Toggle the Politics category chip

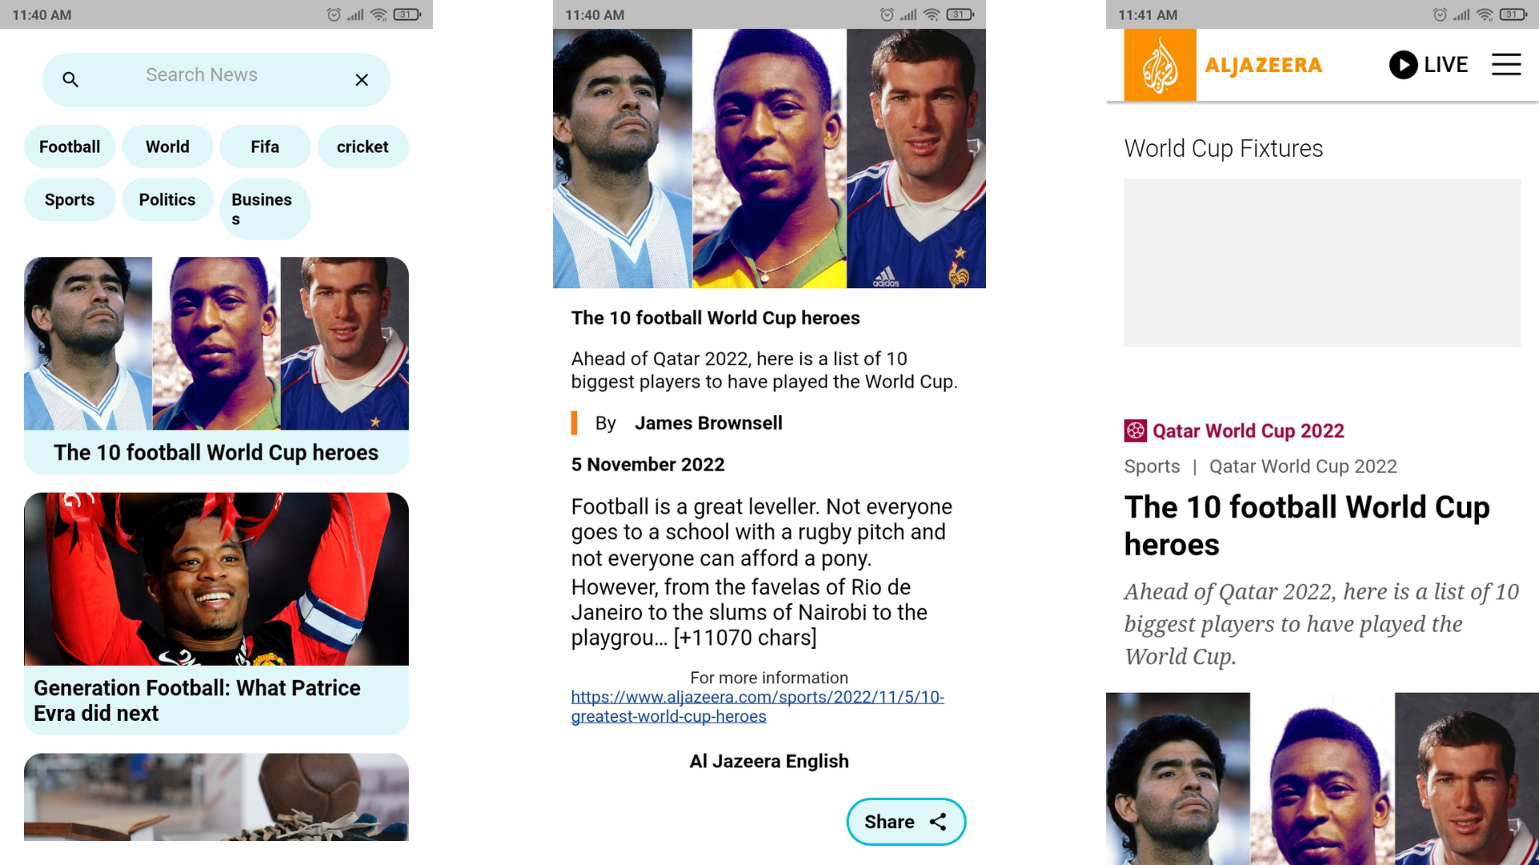[167, 199]
